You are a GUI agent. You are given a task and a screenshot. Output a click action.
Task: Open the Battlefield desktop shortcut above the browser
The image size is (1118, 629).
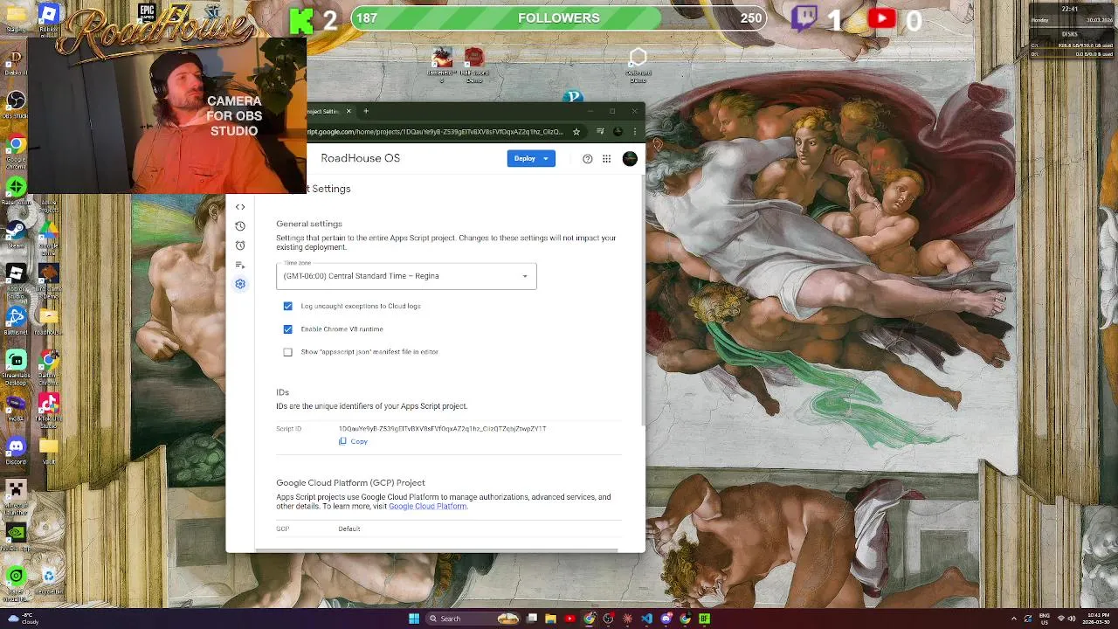[x=441, y=64]
